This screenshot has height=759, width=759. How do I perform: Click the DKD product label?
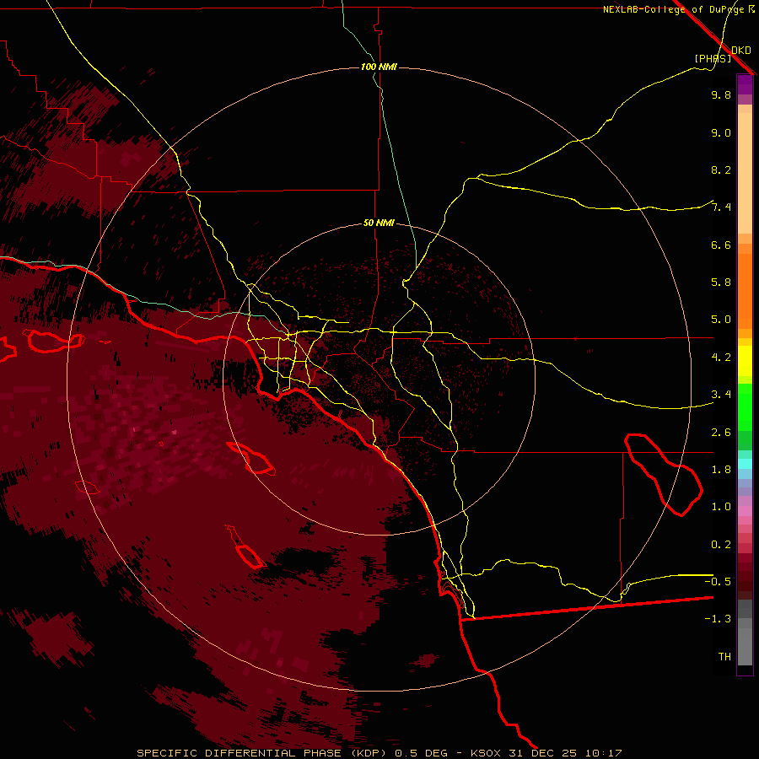click(741, 51)
